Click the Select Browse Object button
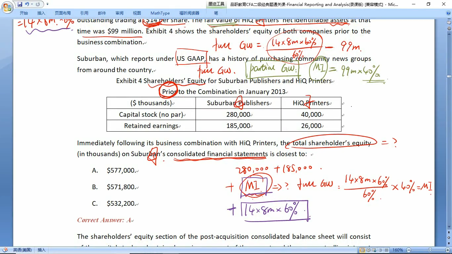This screenshot has height=254, width=452. point(449,238)
